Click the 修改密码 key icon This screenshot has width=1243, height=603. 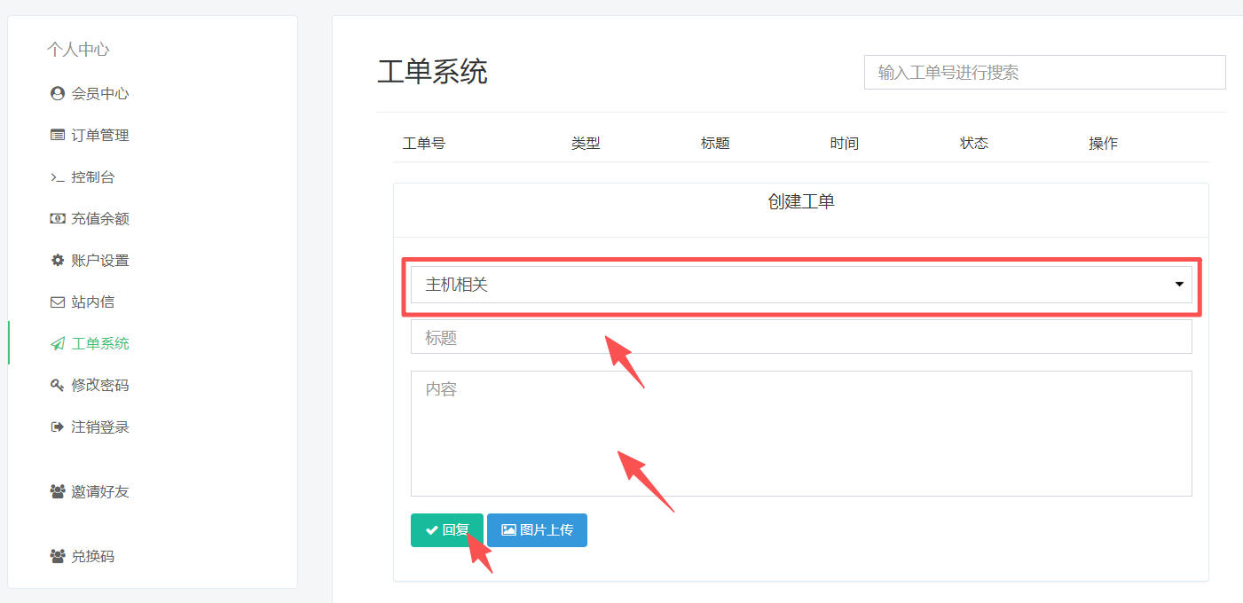pyautogui.click(x=58, y=385)
